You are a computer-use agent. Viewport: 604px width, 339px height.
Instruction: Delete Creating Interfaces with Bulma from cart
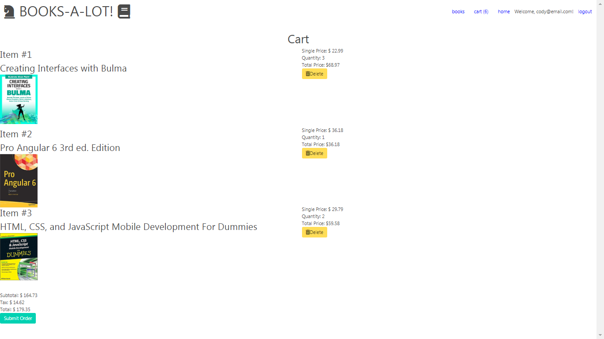click(314, 74)
